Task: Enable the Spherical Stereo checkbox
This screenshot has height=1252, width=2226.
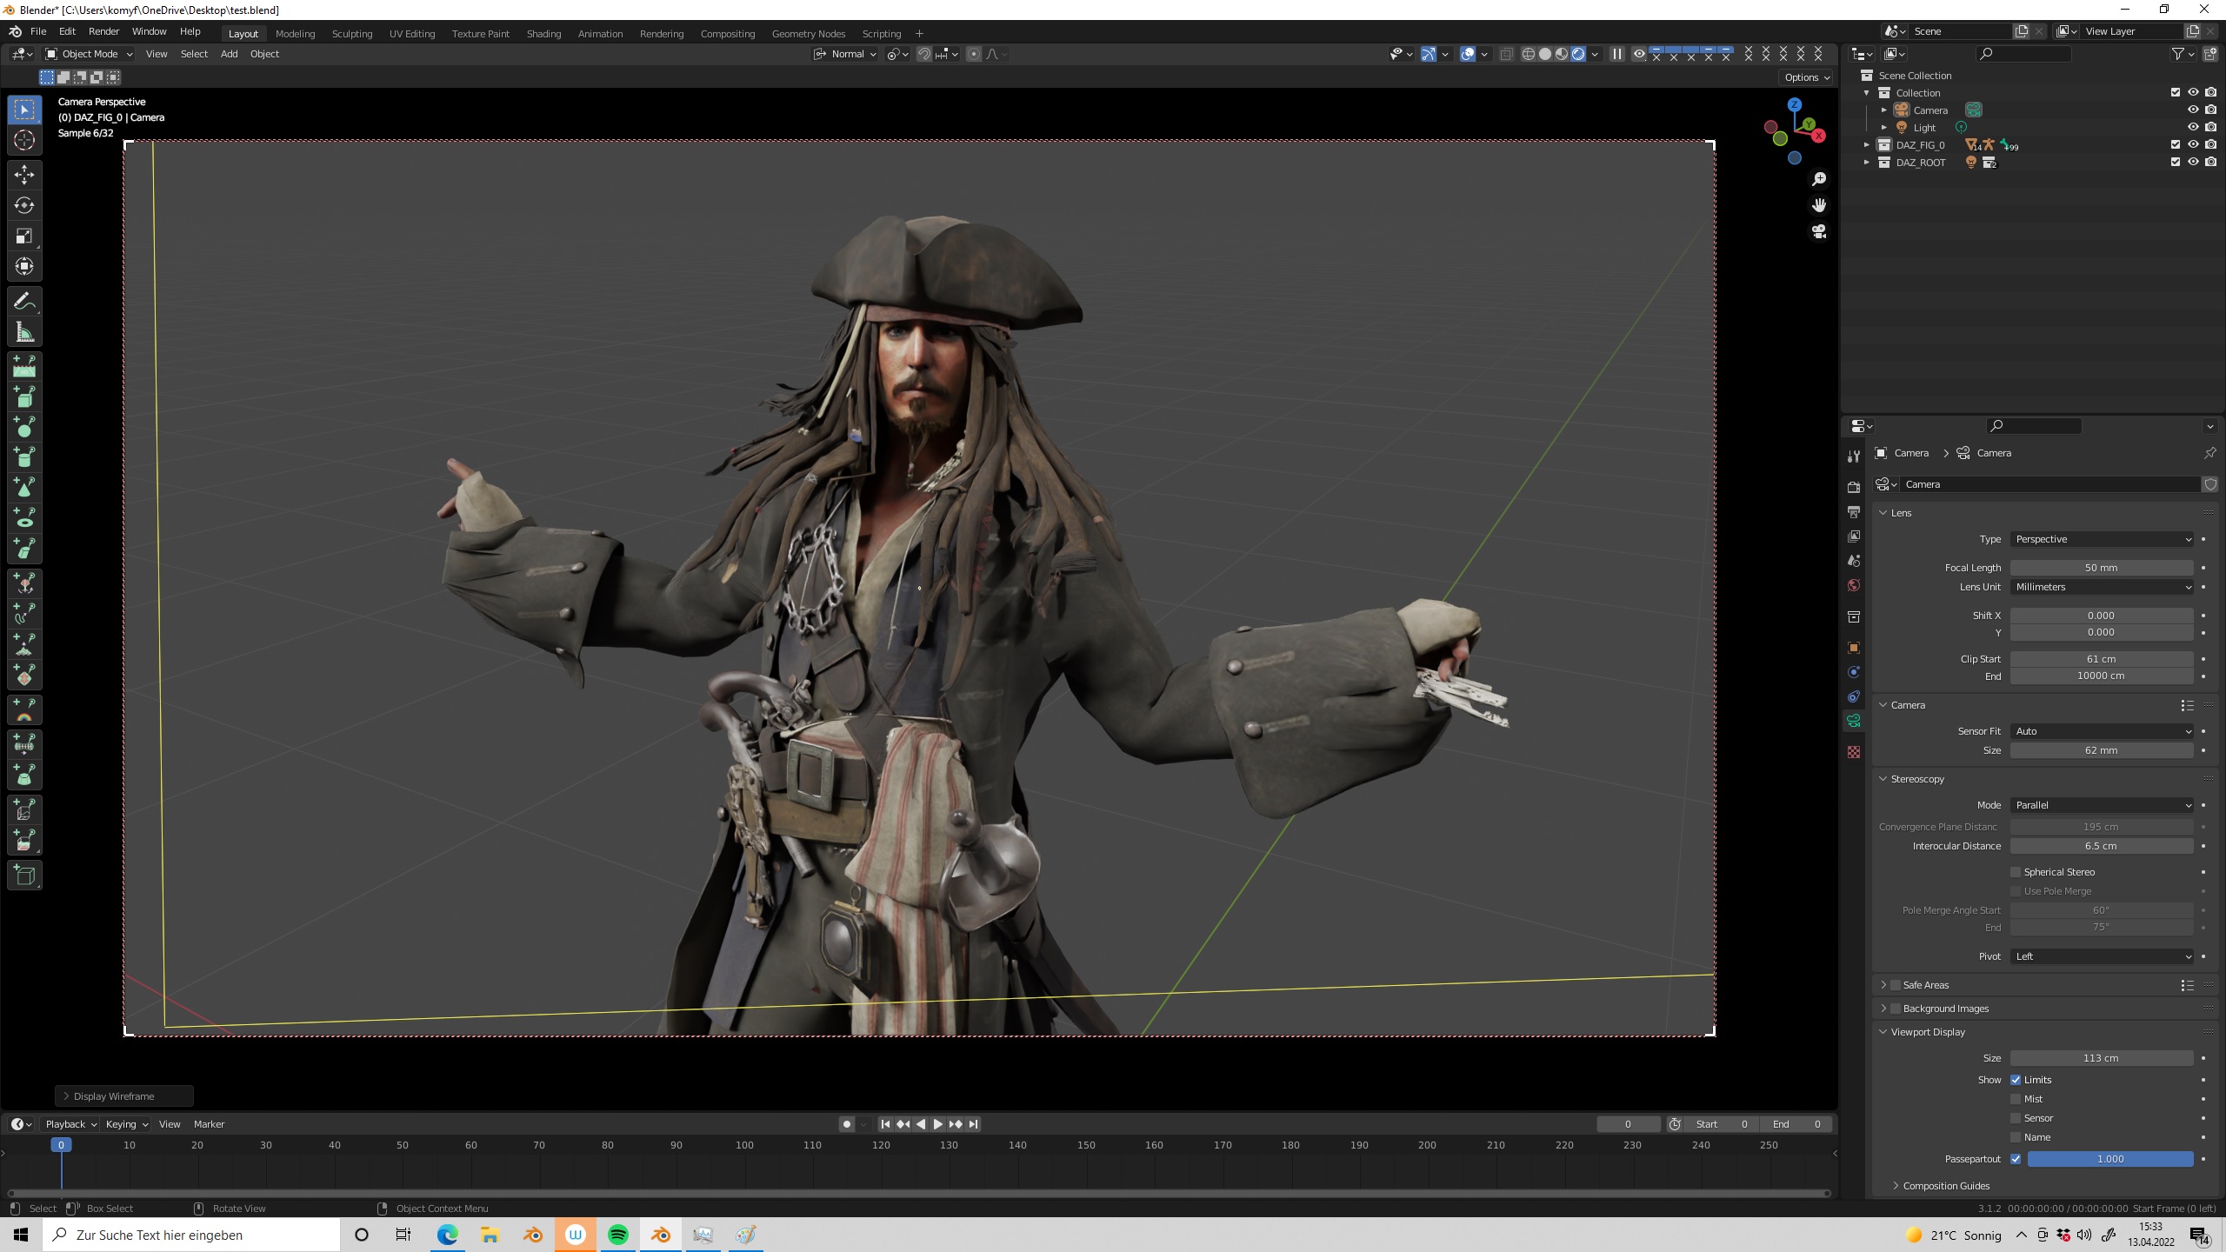Action: [x=2016, y=872]
